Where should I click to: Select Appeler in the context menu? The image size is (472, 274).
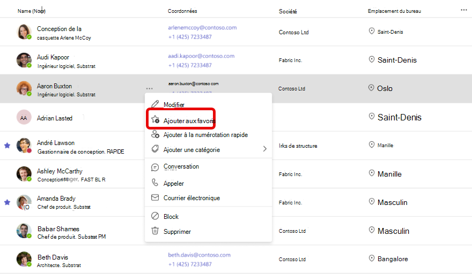click(208, 183)
